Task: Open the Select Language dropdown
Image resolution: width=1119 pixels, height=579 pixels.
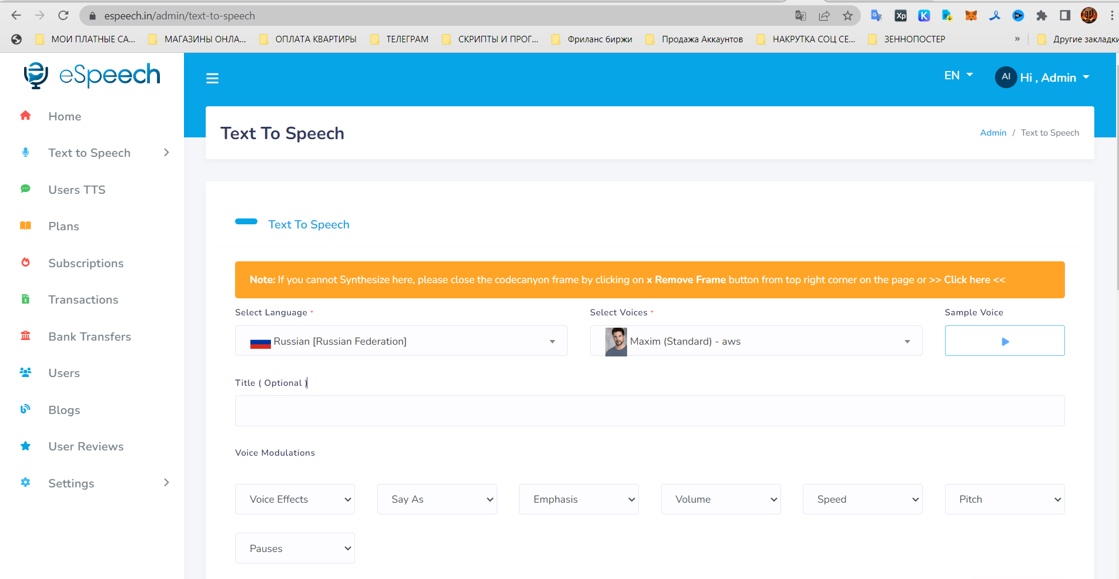Action: click(401, 341)
